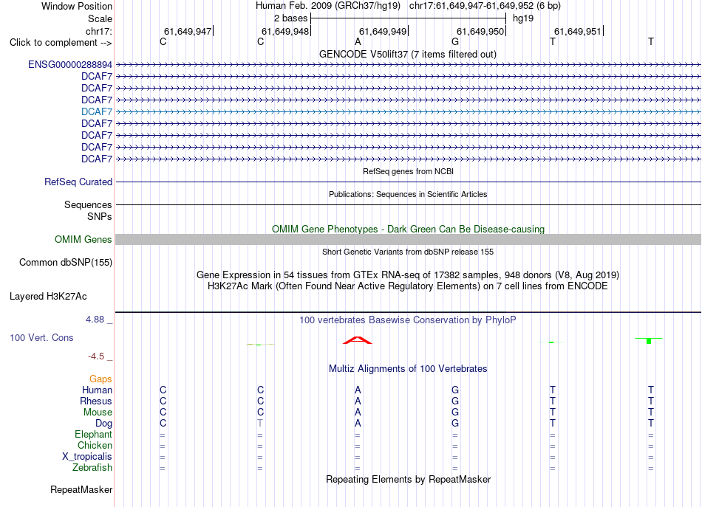This screenshot has height=507, width=702.
Task: Click the 4.88 PhyloP upper scale value
Action: 95,320
